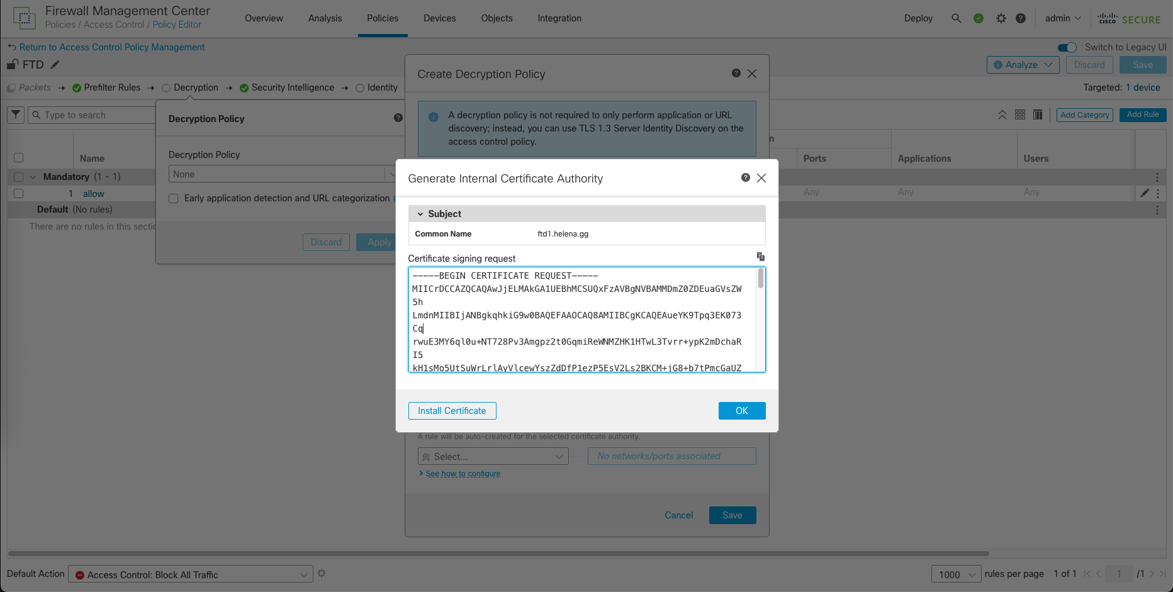
Task: Check Early application detection and URL categorization
Action: (174, 199)
